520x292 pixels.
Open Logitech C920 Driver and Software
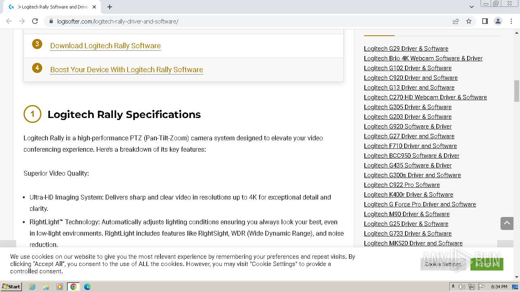pyautogui.click(x=411, y=77)
